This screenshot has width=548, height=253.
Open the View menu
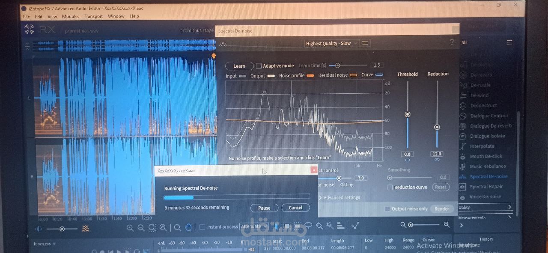[52, 16]
